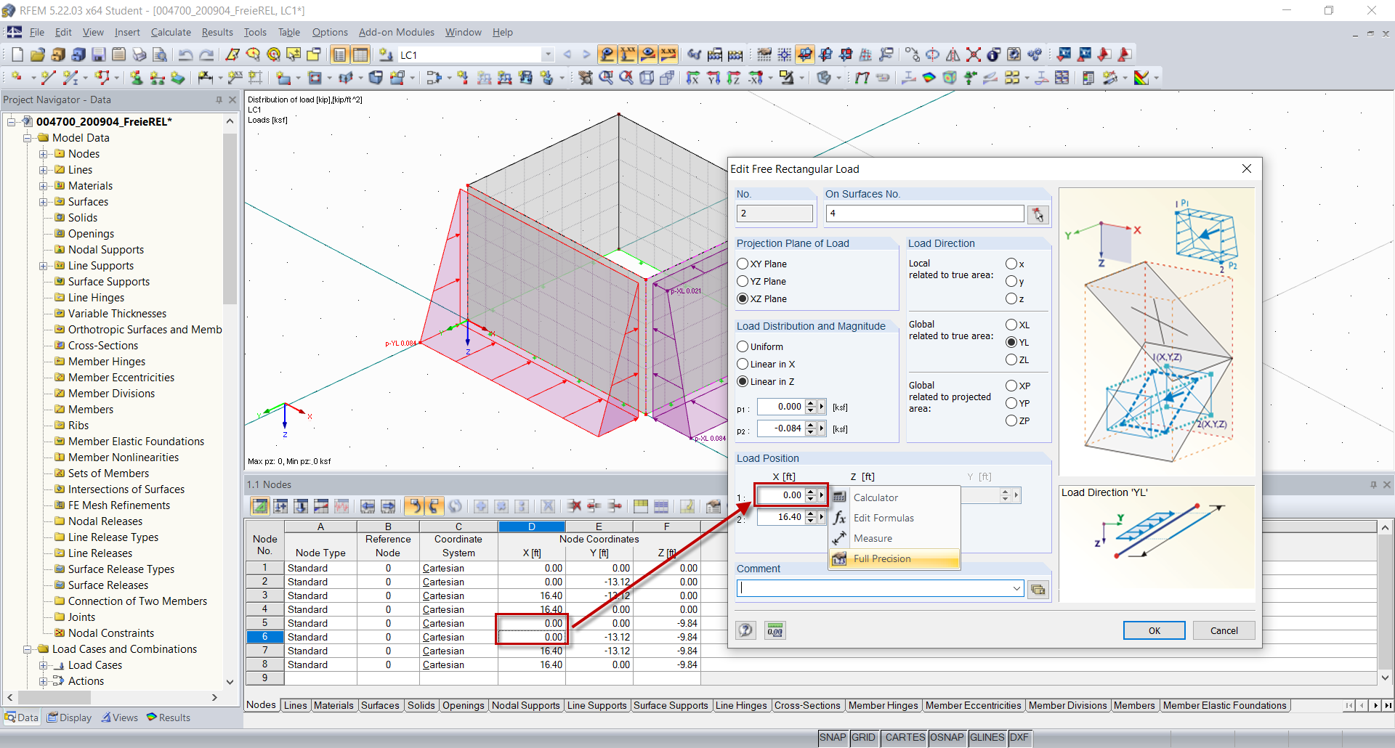Open dialog help via the question mark icon
Image resolution: width=1395 pixels, height=748 pixels.
coord(745,630)
